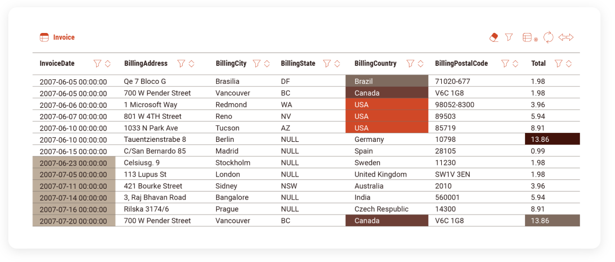Toggle sort on BillingPostalCode column
This screenshot has height=262, width=615.
click(x=515, y=64)
